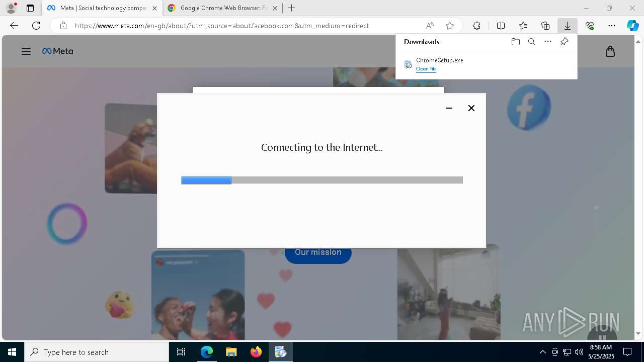The width and height of the screenshot is (644, 362).
Task: Go back to the previous page
Action: 14,26
